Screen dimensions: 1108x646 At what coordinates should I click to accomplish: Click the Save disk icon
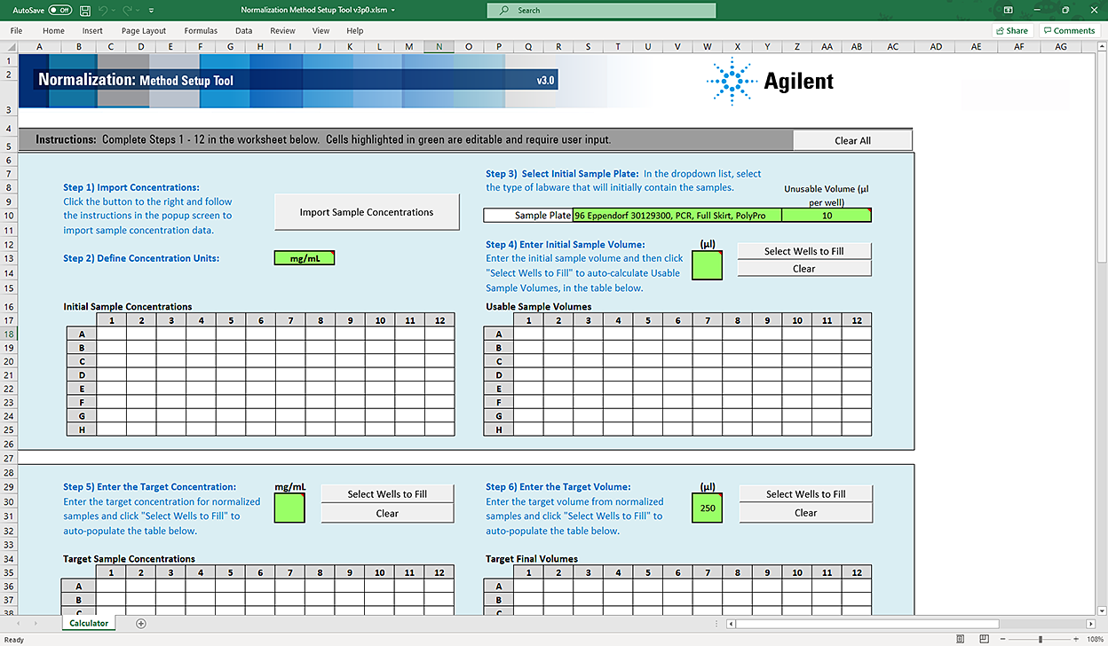coord(84,10)
